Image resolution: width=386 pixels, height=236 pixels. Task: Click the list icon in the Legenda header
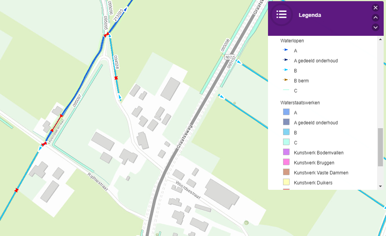[x=281, y=15]
